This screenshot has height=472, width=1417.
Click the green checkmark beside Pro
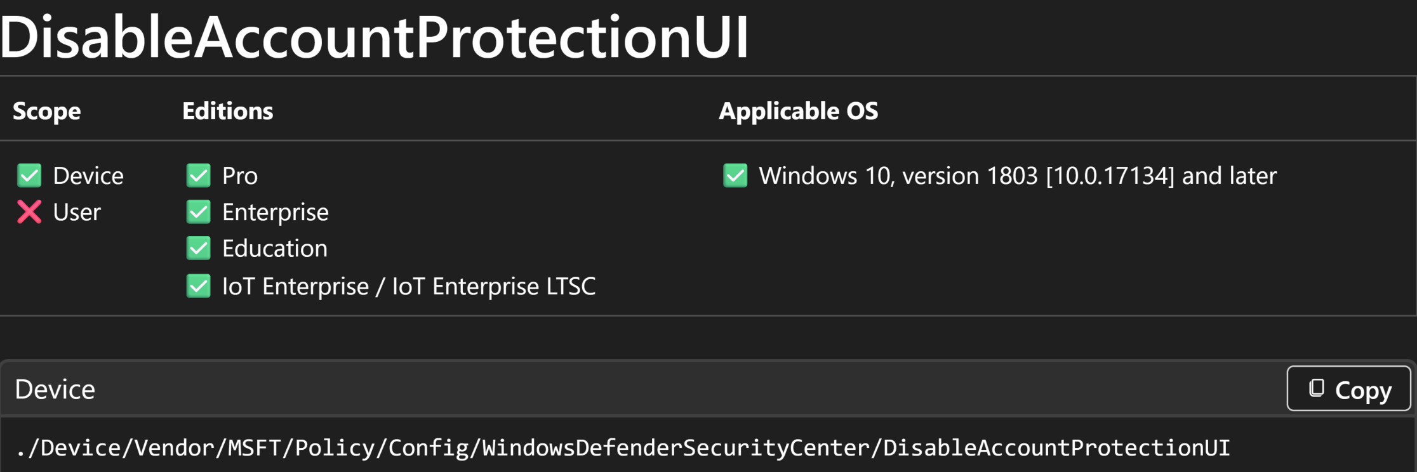pos(199,176)
